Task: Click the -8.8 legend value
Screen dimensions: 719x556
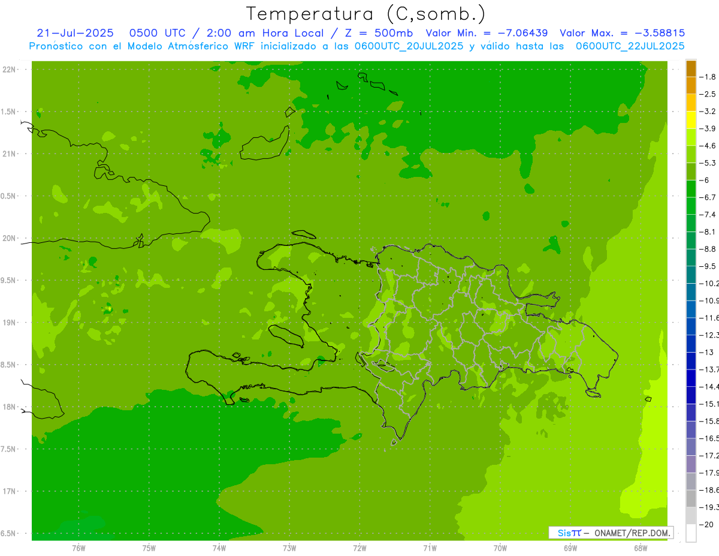Action: [x=707, y=249]
